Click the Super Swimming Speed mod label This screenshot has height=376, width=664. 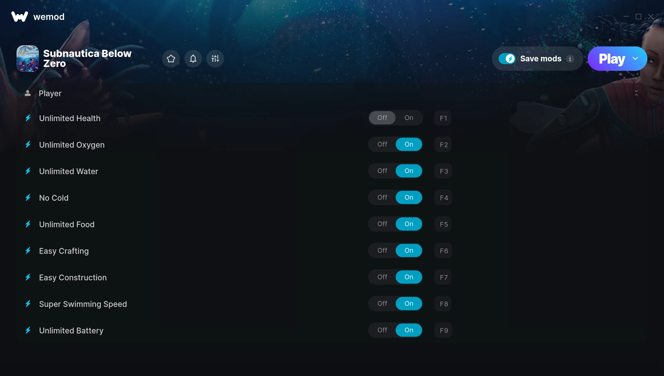(x=83, y=304)
